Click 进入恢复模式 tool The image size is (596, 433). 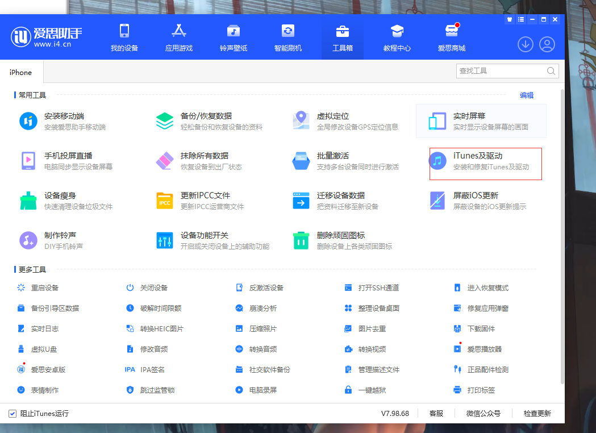481,288
